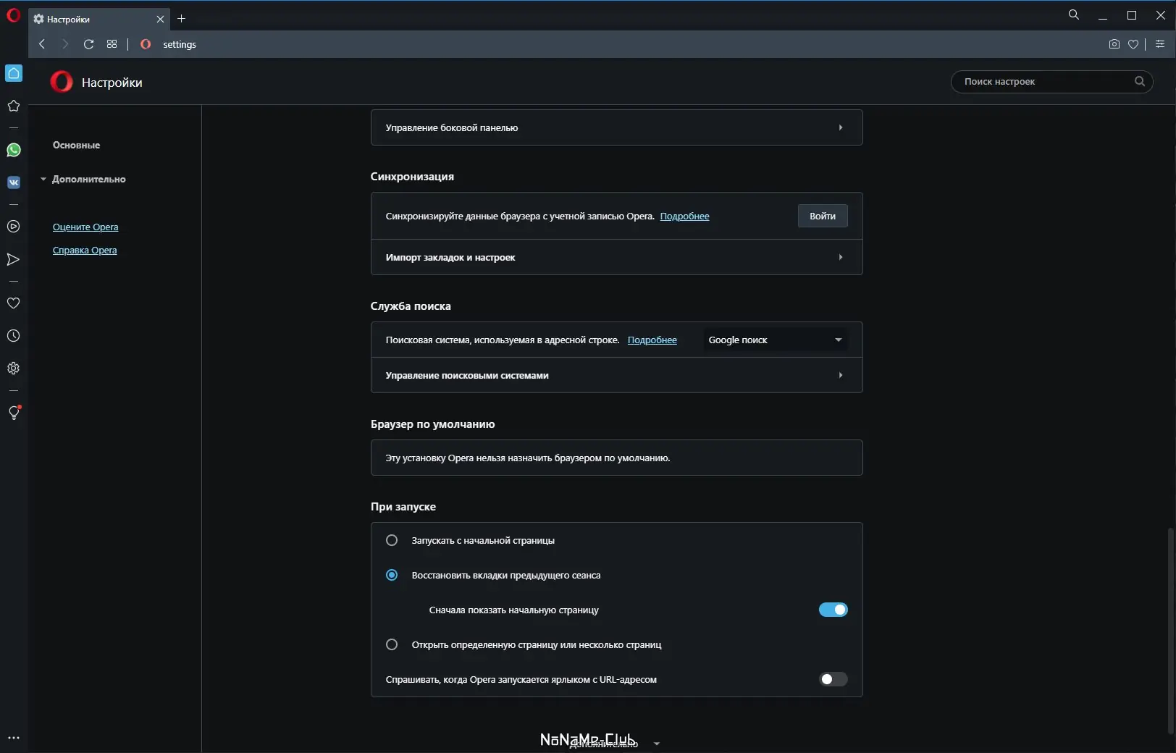Click the Opera logo beside Настройки title

coord(62,82)
